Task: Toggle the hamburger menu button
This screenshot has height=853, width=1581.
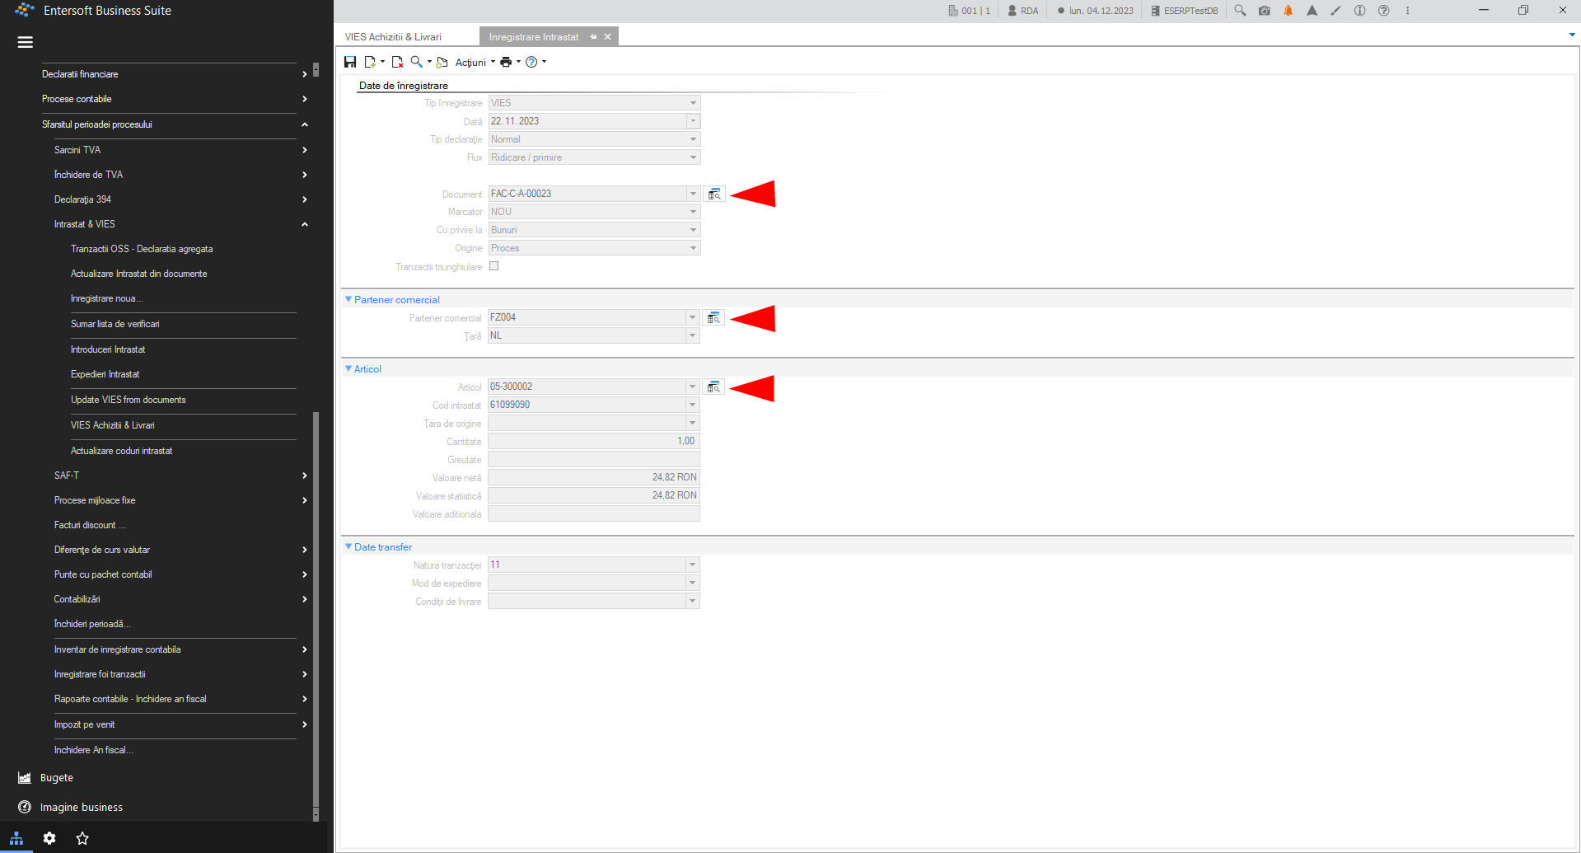Action: point(26,42)
